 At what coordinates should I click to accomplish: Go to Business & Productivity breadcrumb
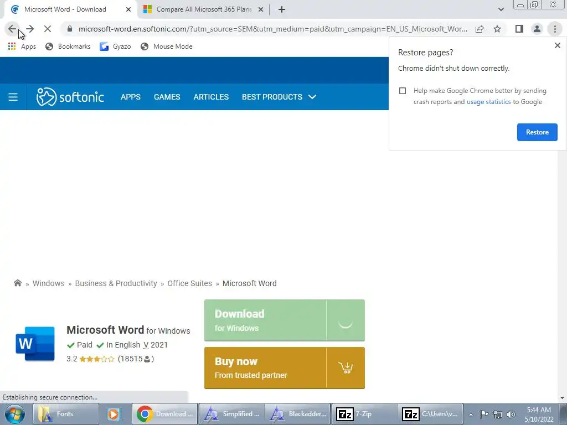(x=116, y=283)
